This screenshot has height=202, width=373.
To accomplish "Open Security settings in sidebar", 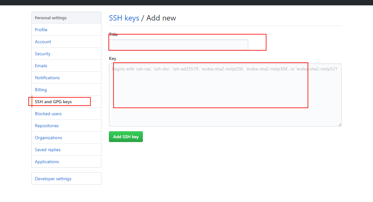I will click(42, 54).
